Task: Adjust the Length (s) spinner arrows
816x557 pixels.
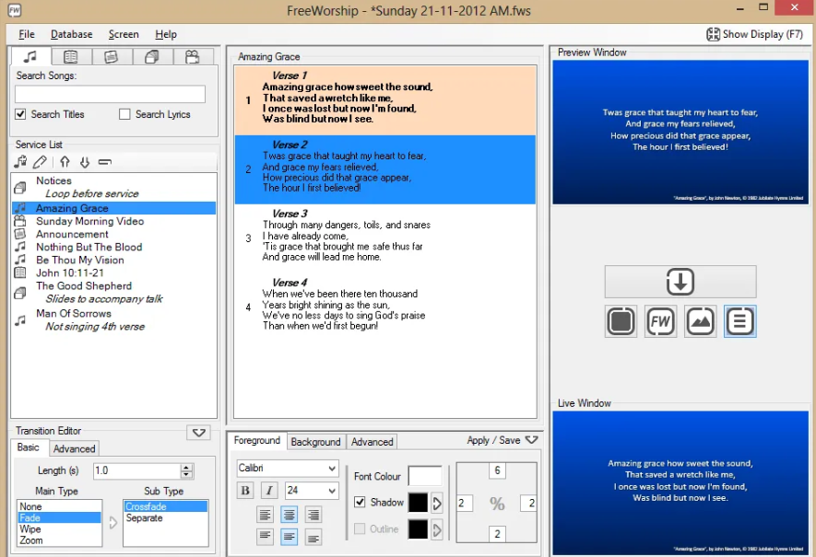Action: (x=186, y=470)
